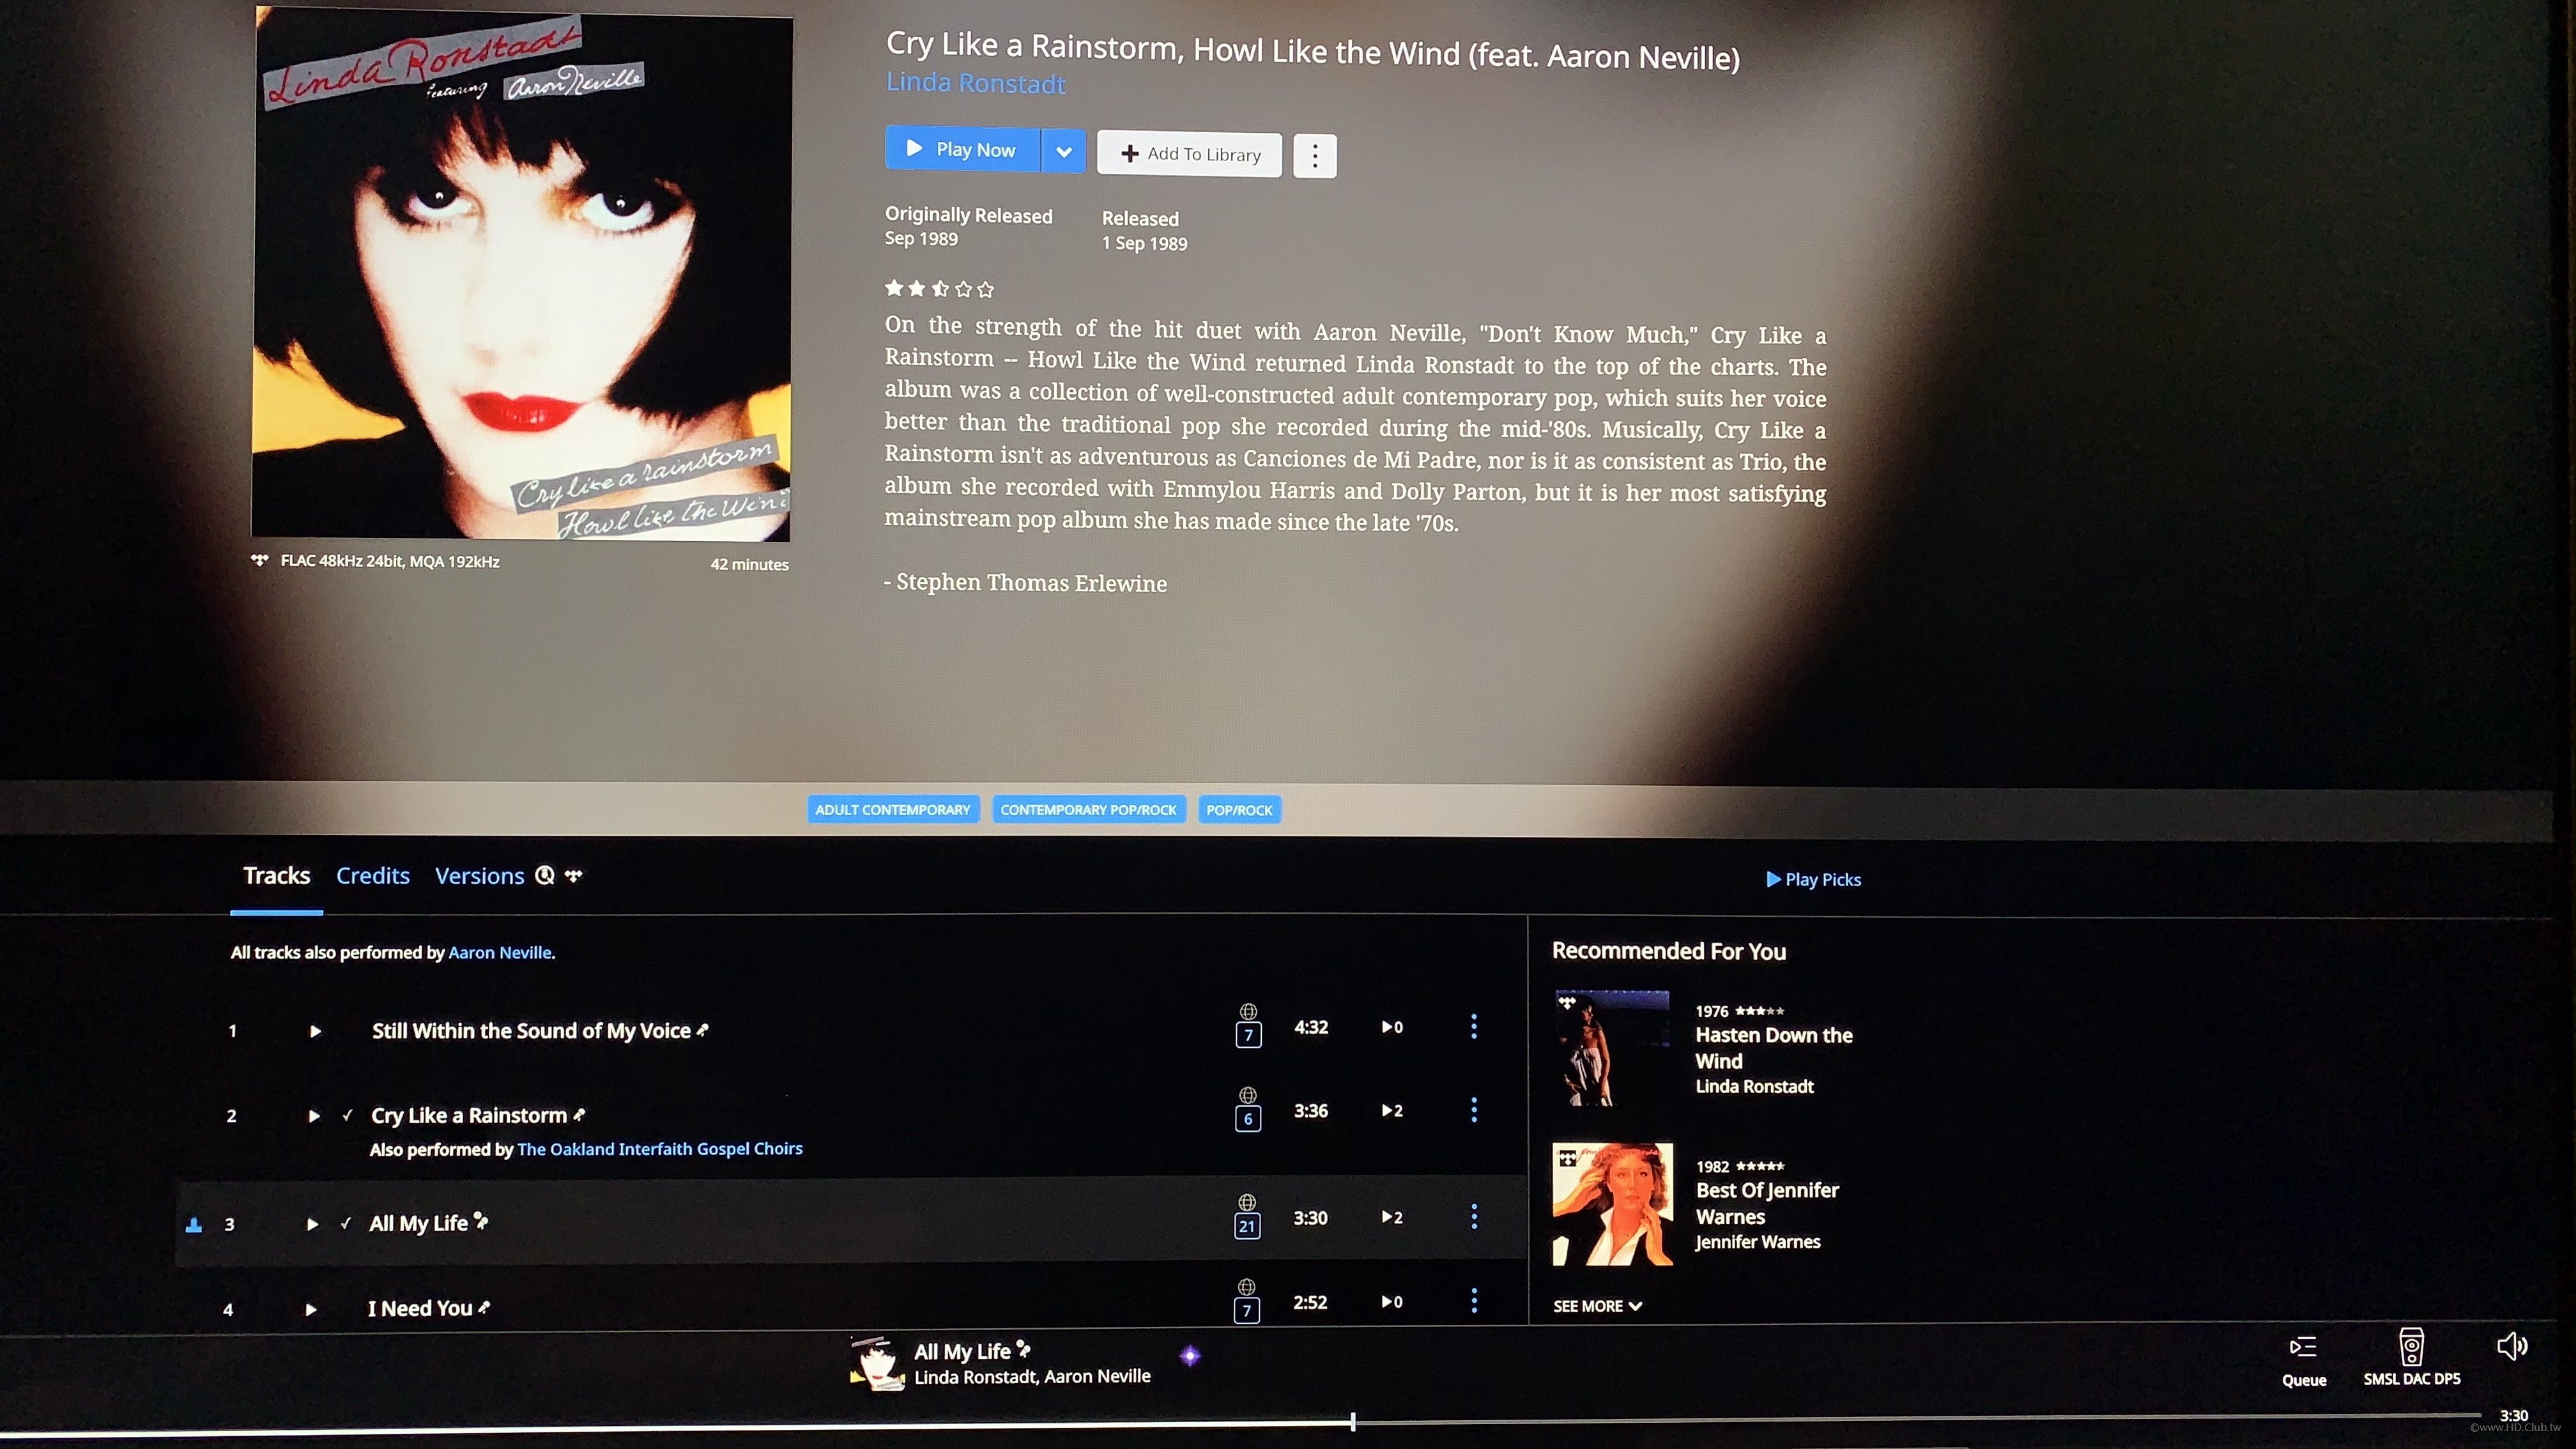
Task: Open the Hasten Down the Wind album thumbnail
Action: tap(1612, 1048)
